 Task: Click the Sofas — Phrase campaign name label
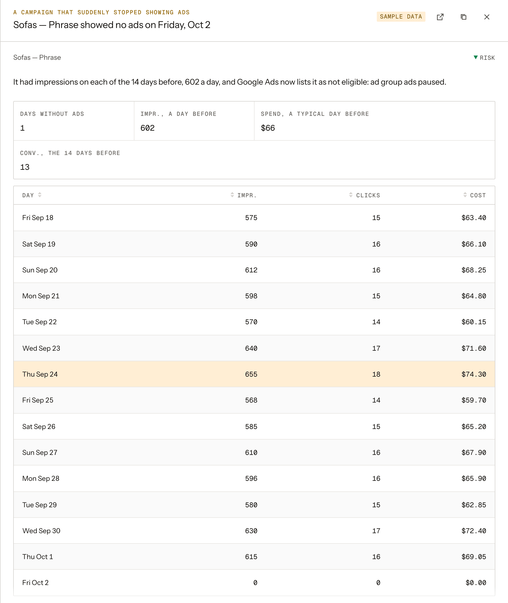37,57
